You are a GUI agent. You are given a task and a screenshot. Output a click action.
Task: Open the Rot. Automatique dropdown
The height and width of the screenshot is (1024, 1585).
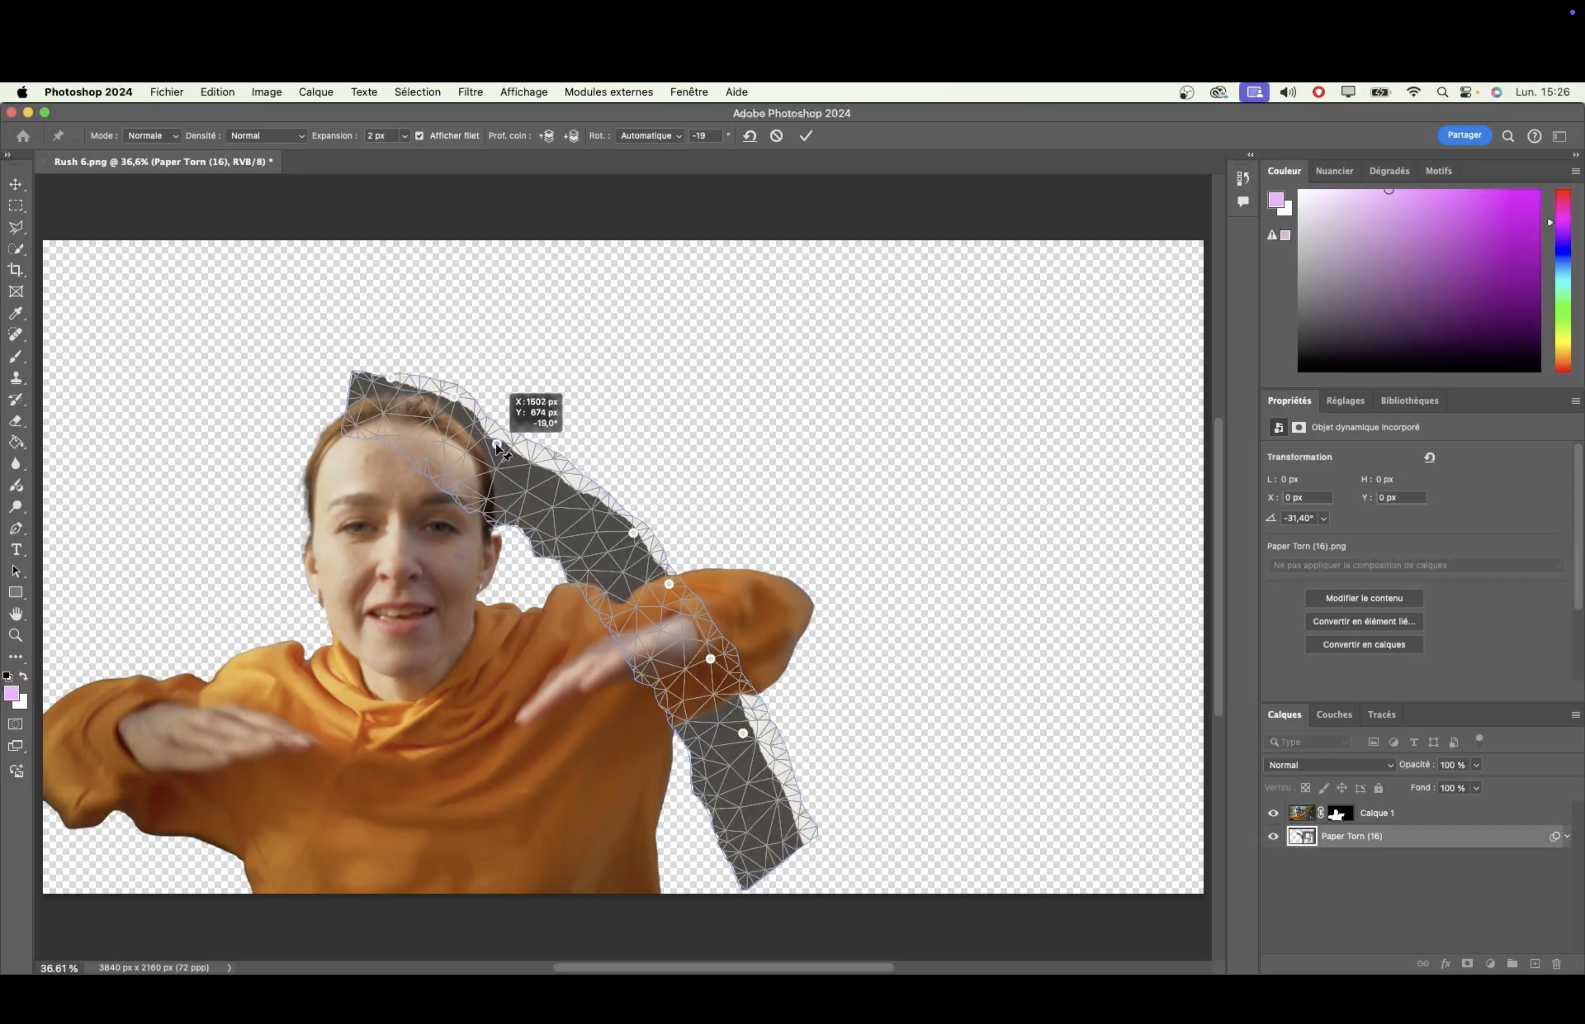650,136
